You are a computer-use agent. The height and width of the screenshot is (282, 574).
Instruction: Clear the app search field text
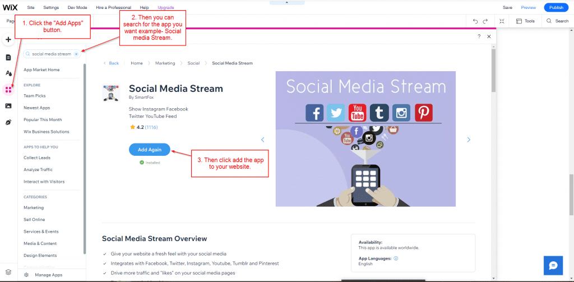point(76,54)
